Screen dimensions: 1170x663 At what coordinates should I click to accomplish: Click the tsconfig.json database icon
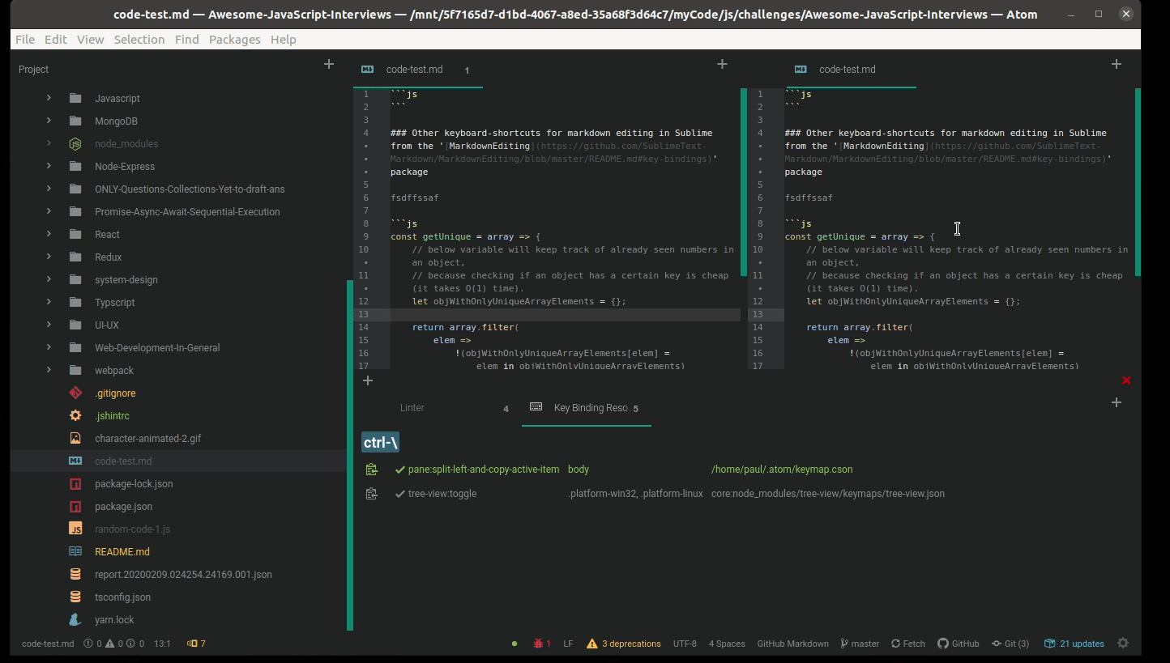point(75,597)
